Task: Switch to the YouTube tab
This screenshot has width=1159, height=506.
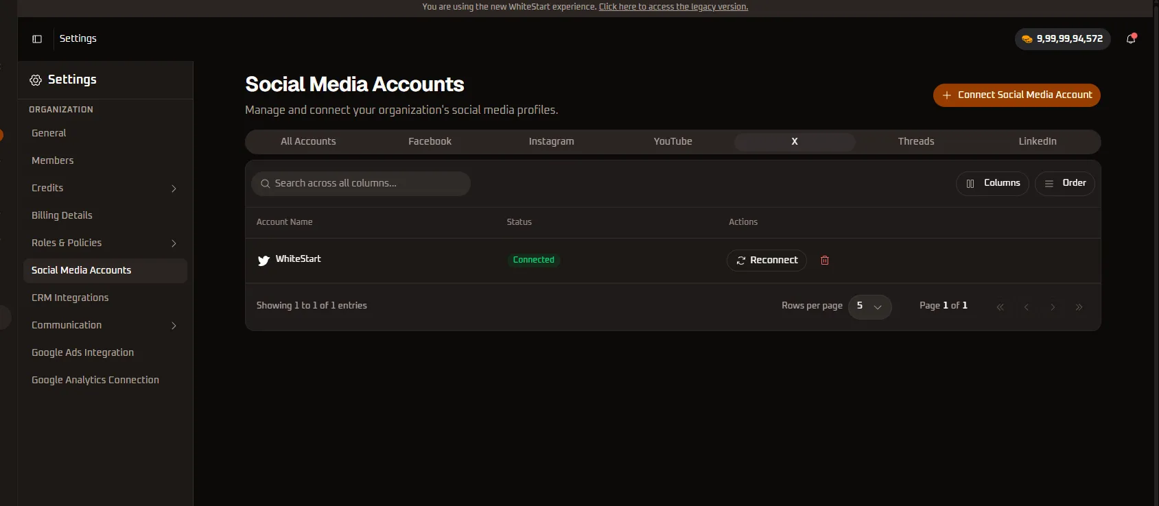Action: [x=672, y=141]
